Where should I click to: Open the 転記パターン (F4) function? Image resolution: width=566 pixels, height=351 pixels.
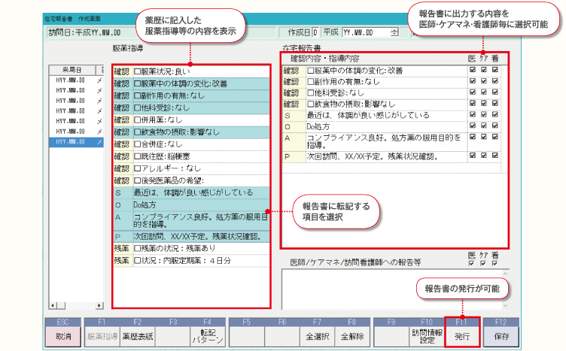207,337
